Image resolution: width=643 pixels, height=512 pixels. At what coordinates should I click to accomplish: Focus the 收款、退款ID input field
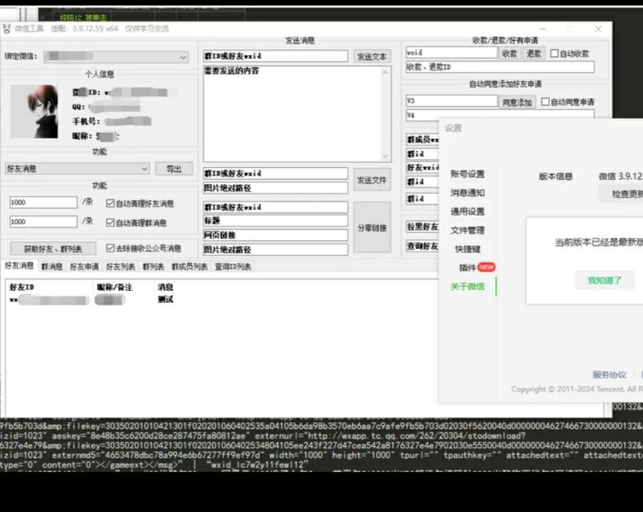[500, 67]
